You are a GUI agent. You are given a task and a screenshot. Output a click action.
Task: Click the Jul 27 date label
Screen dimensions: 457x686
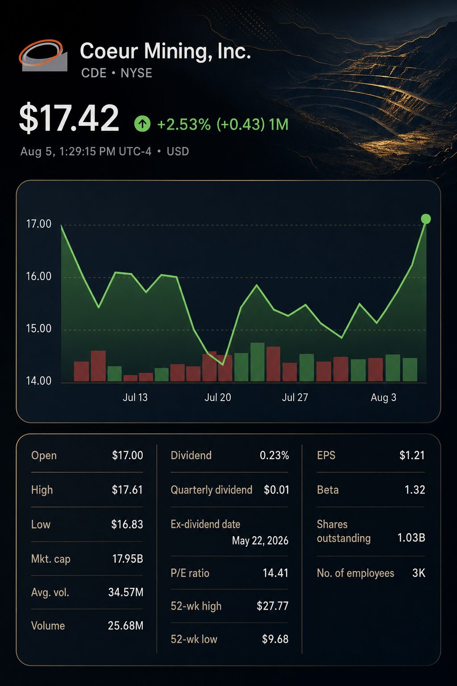coord(295,397)
